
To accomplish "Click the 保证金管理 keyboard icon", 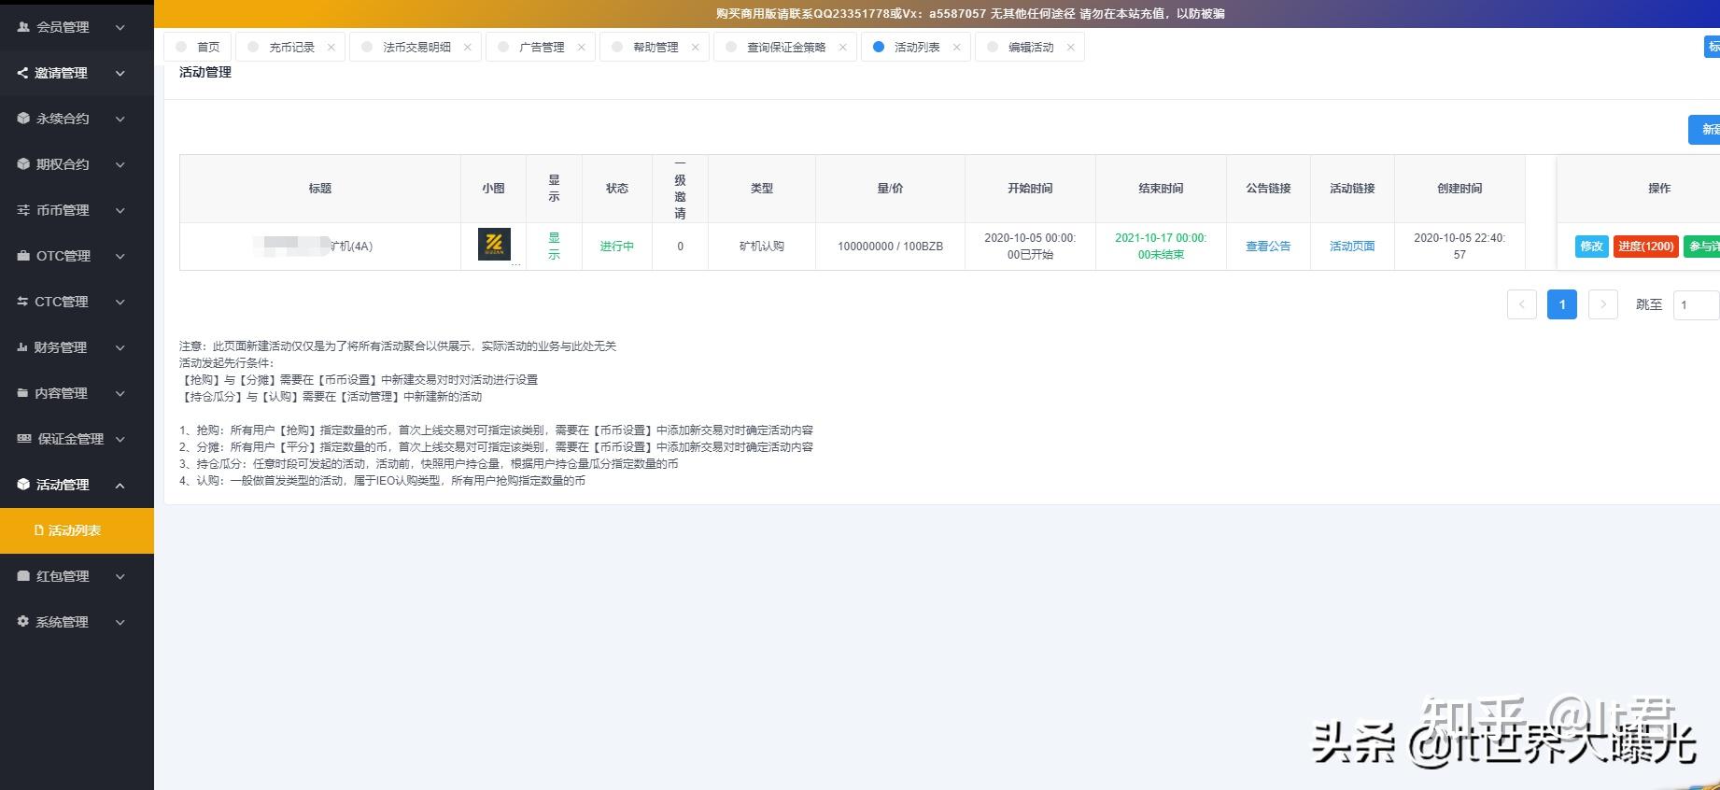I will click(x=24, y=439).
